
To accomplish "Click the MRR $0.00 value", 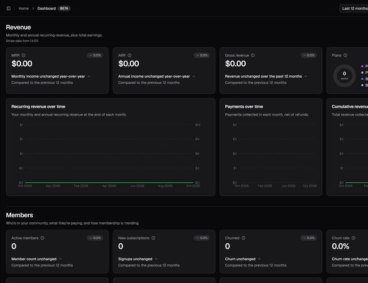I will (x=22, y=63).
